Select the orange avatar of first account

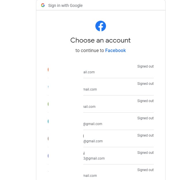pos(48,69)
